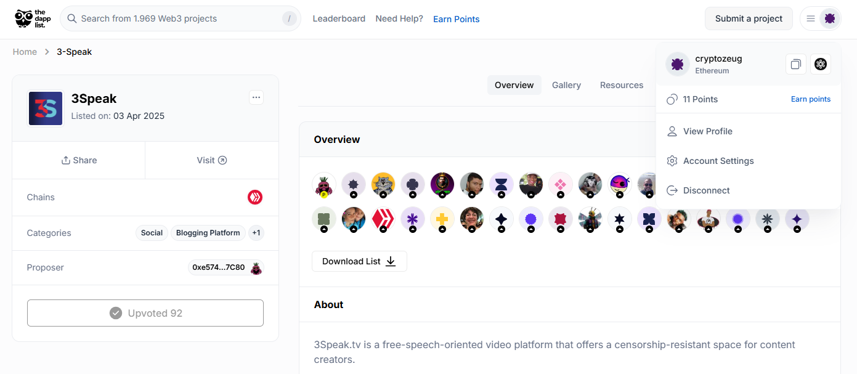Viewport: 857px width, 374px height.
Task: Click the proposer avatar beside 0xe574...7C80
Action: pyautogui.click(x=256, y=267)
